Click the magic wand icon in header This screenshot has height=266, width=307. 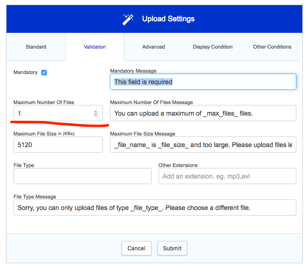(x=128, y=19)
